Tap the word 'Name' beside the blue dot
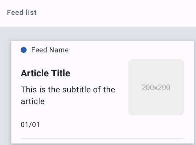The width and height of the screenshot is (196, 145). [x=59, y=50]
